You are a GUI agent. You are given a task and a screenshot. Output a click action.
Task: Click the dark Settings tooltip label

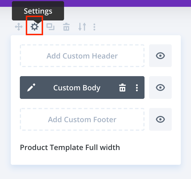[38, 11]
